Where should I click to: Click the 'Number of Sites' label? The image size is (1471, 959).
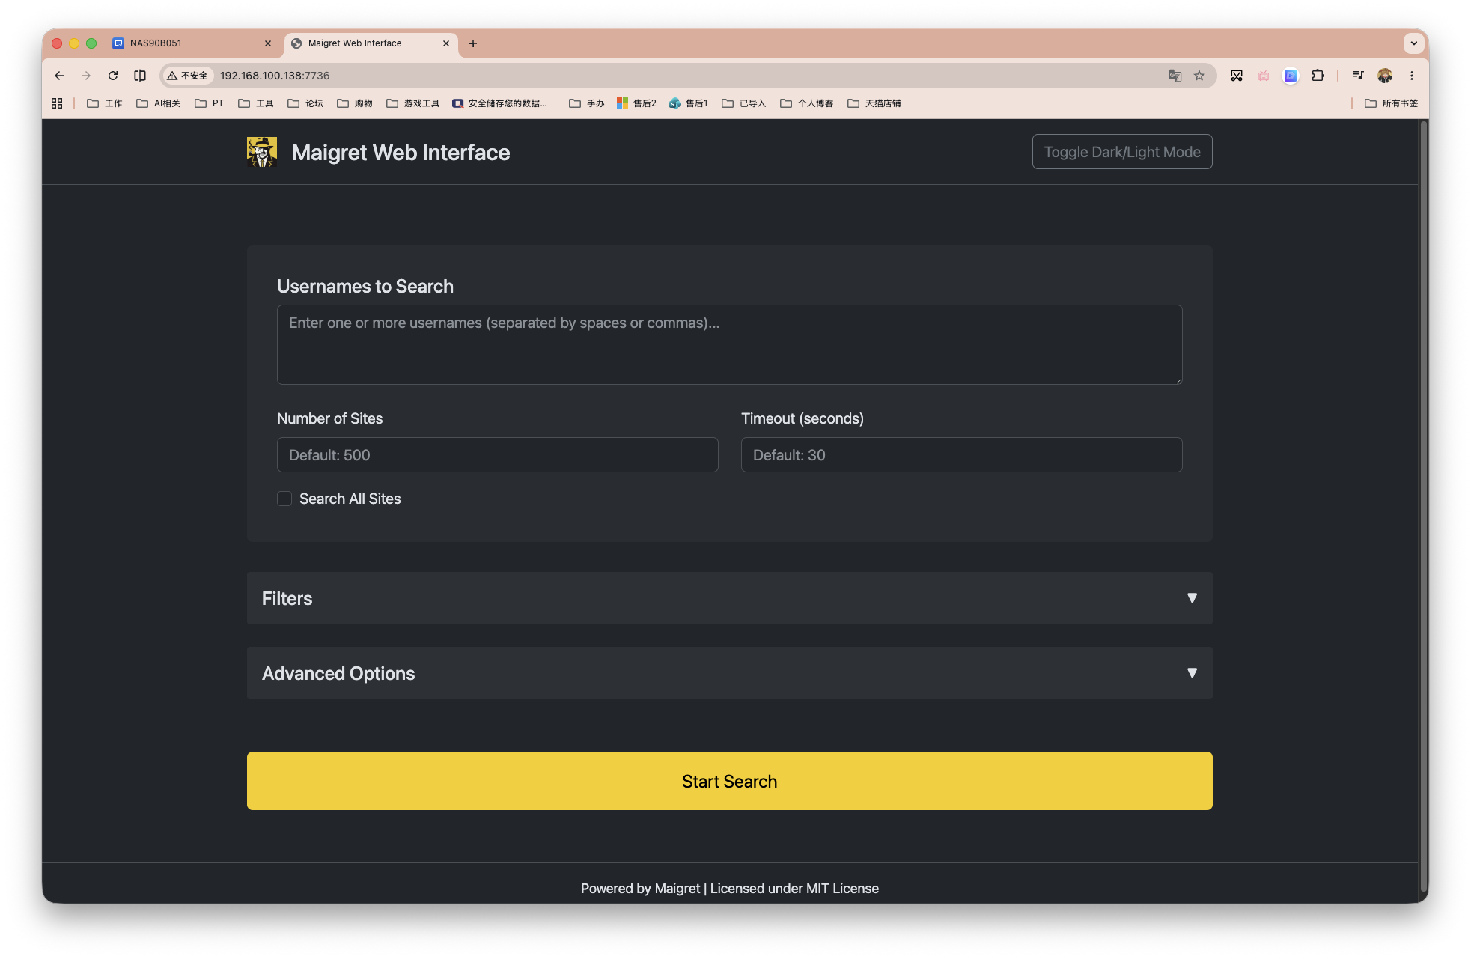tap(330, 418)
